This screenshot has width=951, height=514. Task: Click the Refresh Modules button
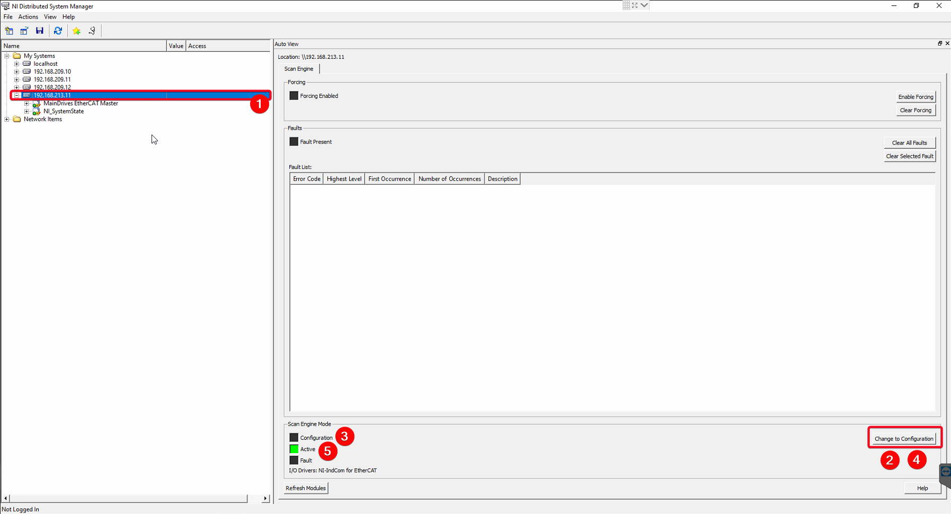306,488
